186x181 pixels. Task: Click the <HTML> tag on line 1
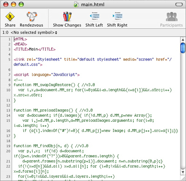point(20,39)
